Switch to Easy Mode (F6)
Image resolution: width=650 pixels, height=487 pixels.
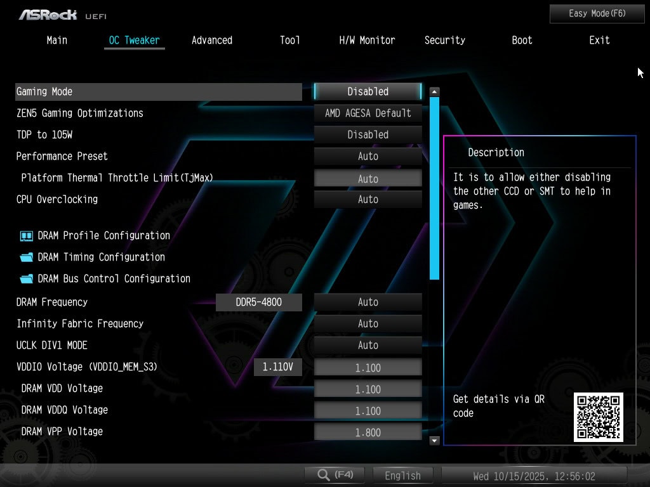(x=597, y=13)
